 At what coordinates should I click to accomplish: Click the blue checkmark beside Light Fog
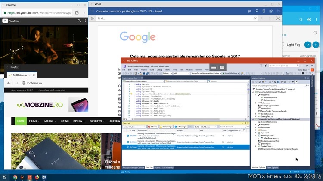[307, 45]
